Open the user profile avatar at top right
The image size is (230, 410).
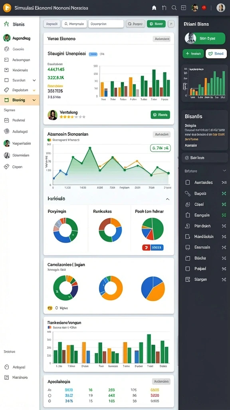coord(220,8)
